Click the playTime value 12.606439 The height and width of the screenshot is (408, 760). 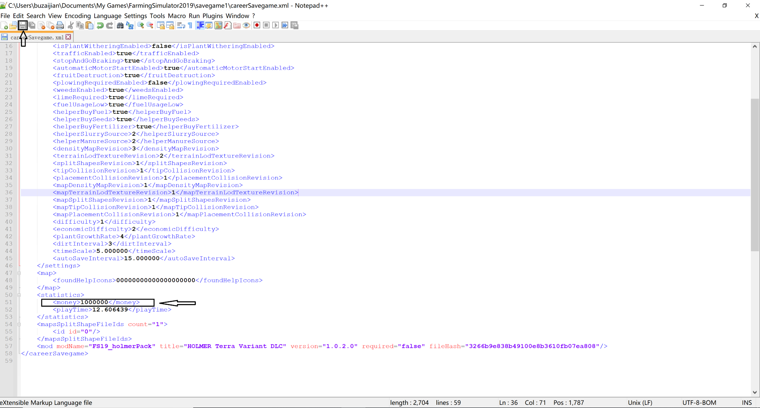(x=110, y=310)
